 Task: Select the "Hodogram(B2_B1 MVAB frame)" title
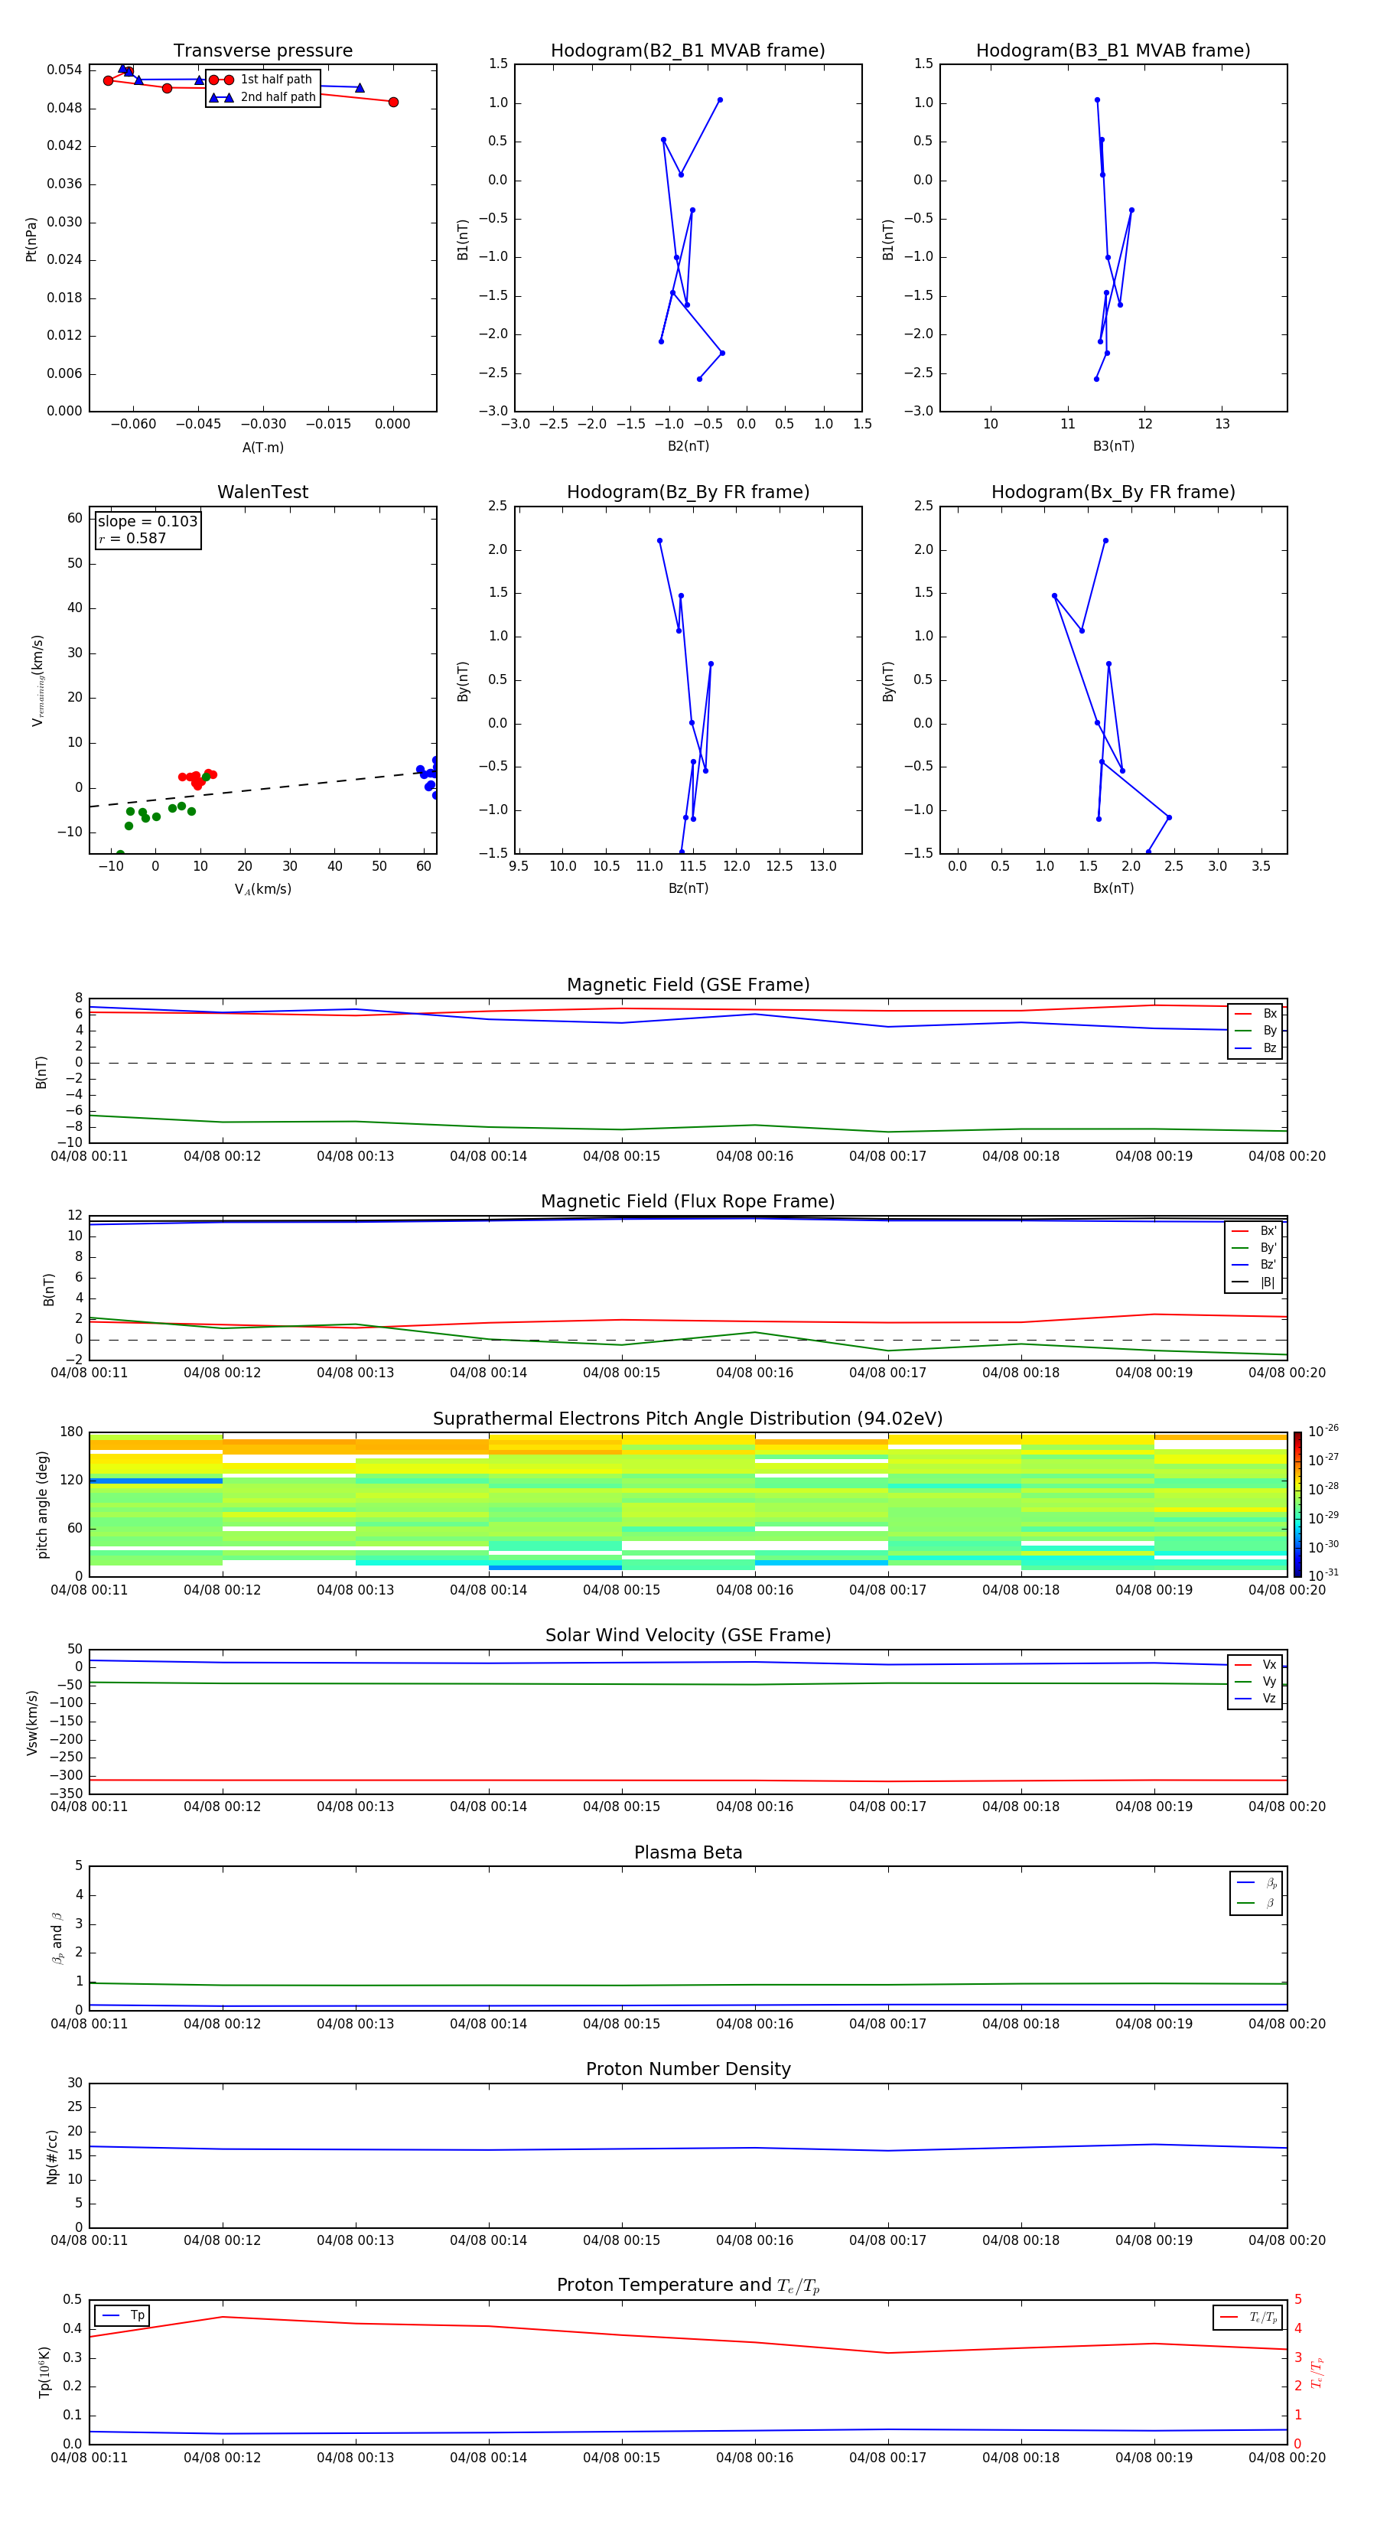(x=688, y=51)
